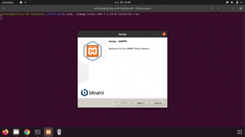The image size is (245, 137).
Task: Click the 'Setup - XAMPP' heading
Action: pos(118,41)
